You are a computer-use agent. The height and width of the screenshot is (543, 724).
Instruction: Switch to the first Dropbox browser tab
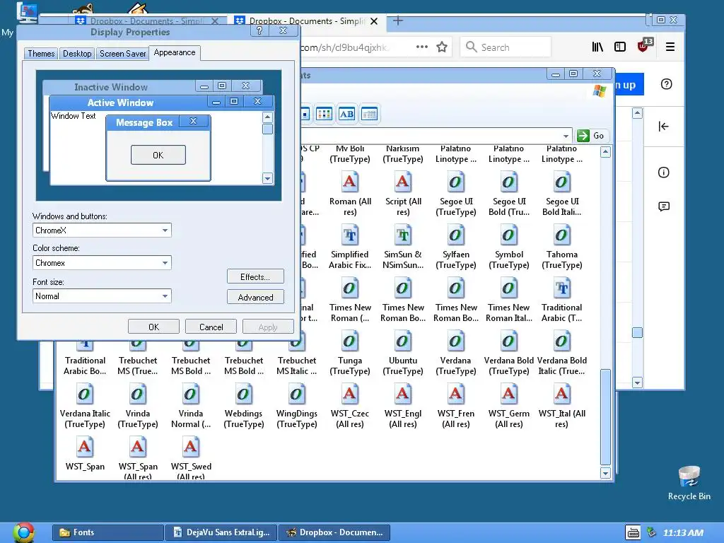point(147,21)
